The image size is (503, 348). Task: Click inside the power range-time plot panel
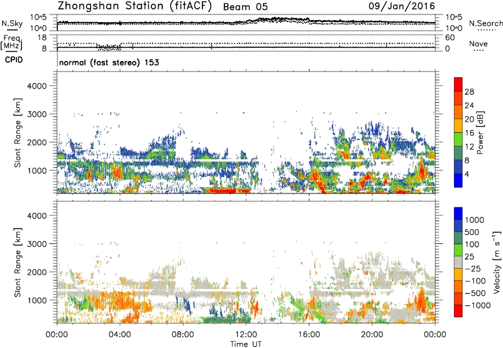[x=246, y=133]
